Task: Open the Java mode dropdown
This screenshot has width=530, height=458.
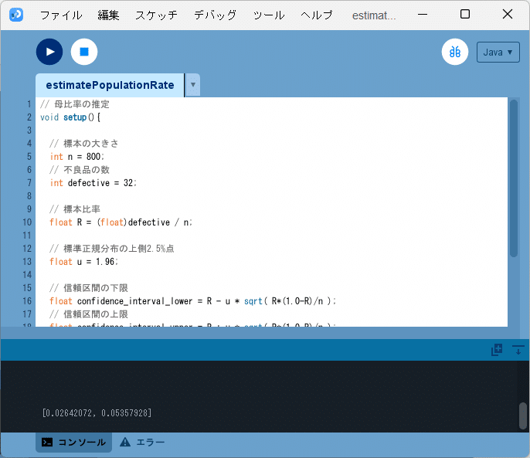Action: 498,52
